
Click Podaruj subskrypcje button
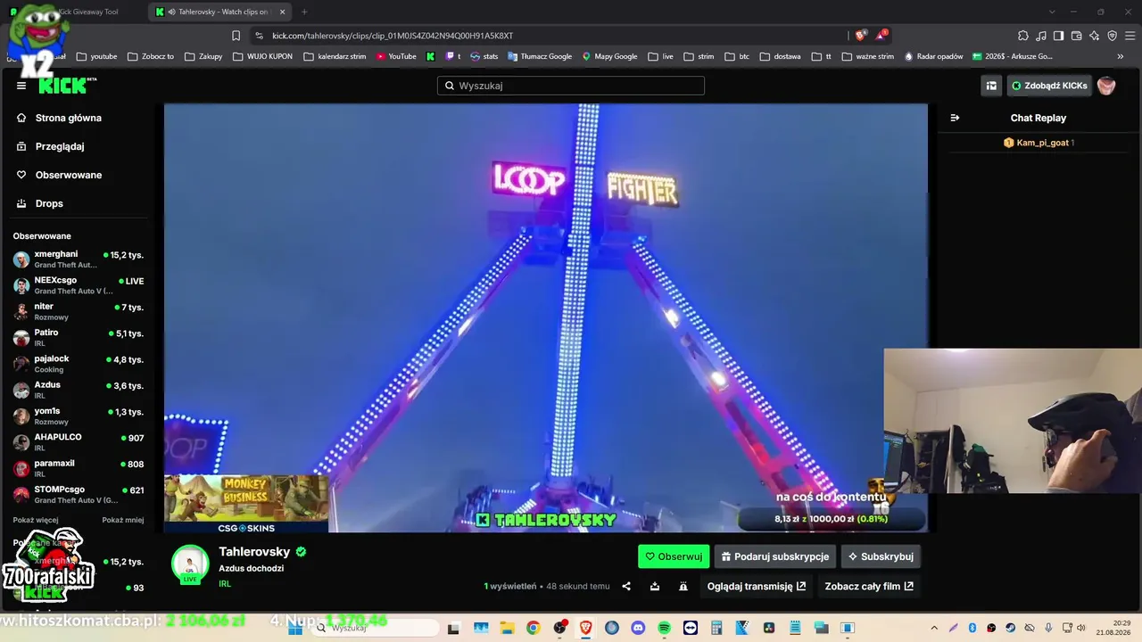775,556
